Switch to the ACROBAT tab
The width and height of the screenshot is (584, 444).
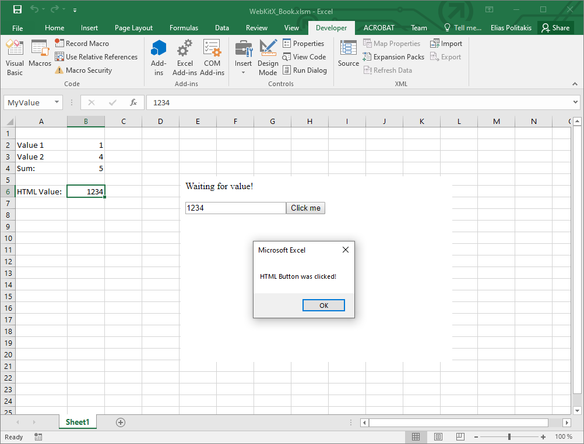coord(379,28)
